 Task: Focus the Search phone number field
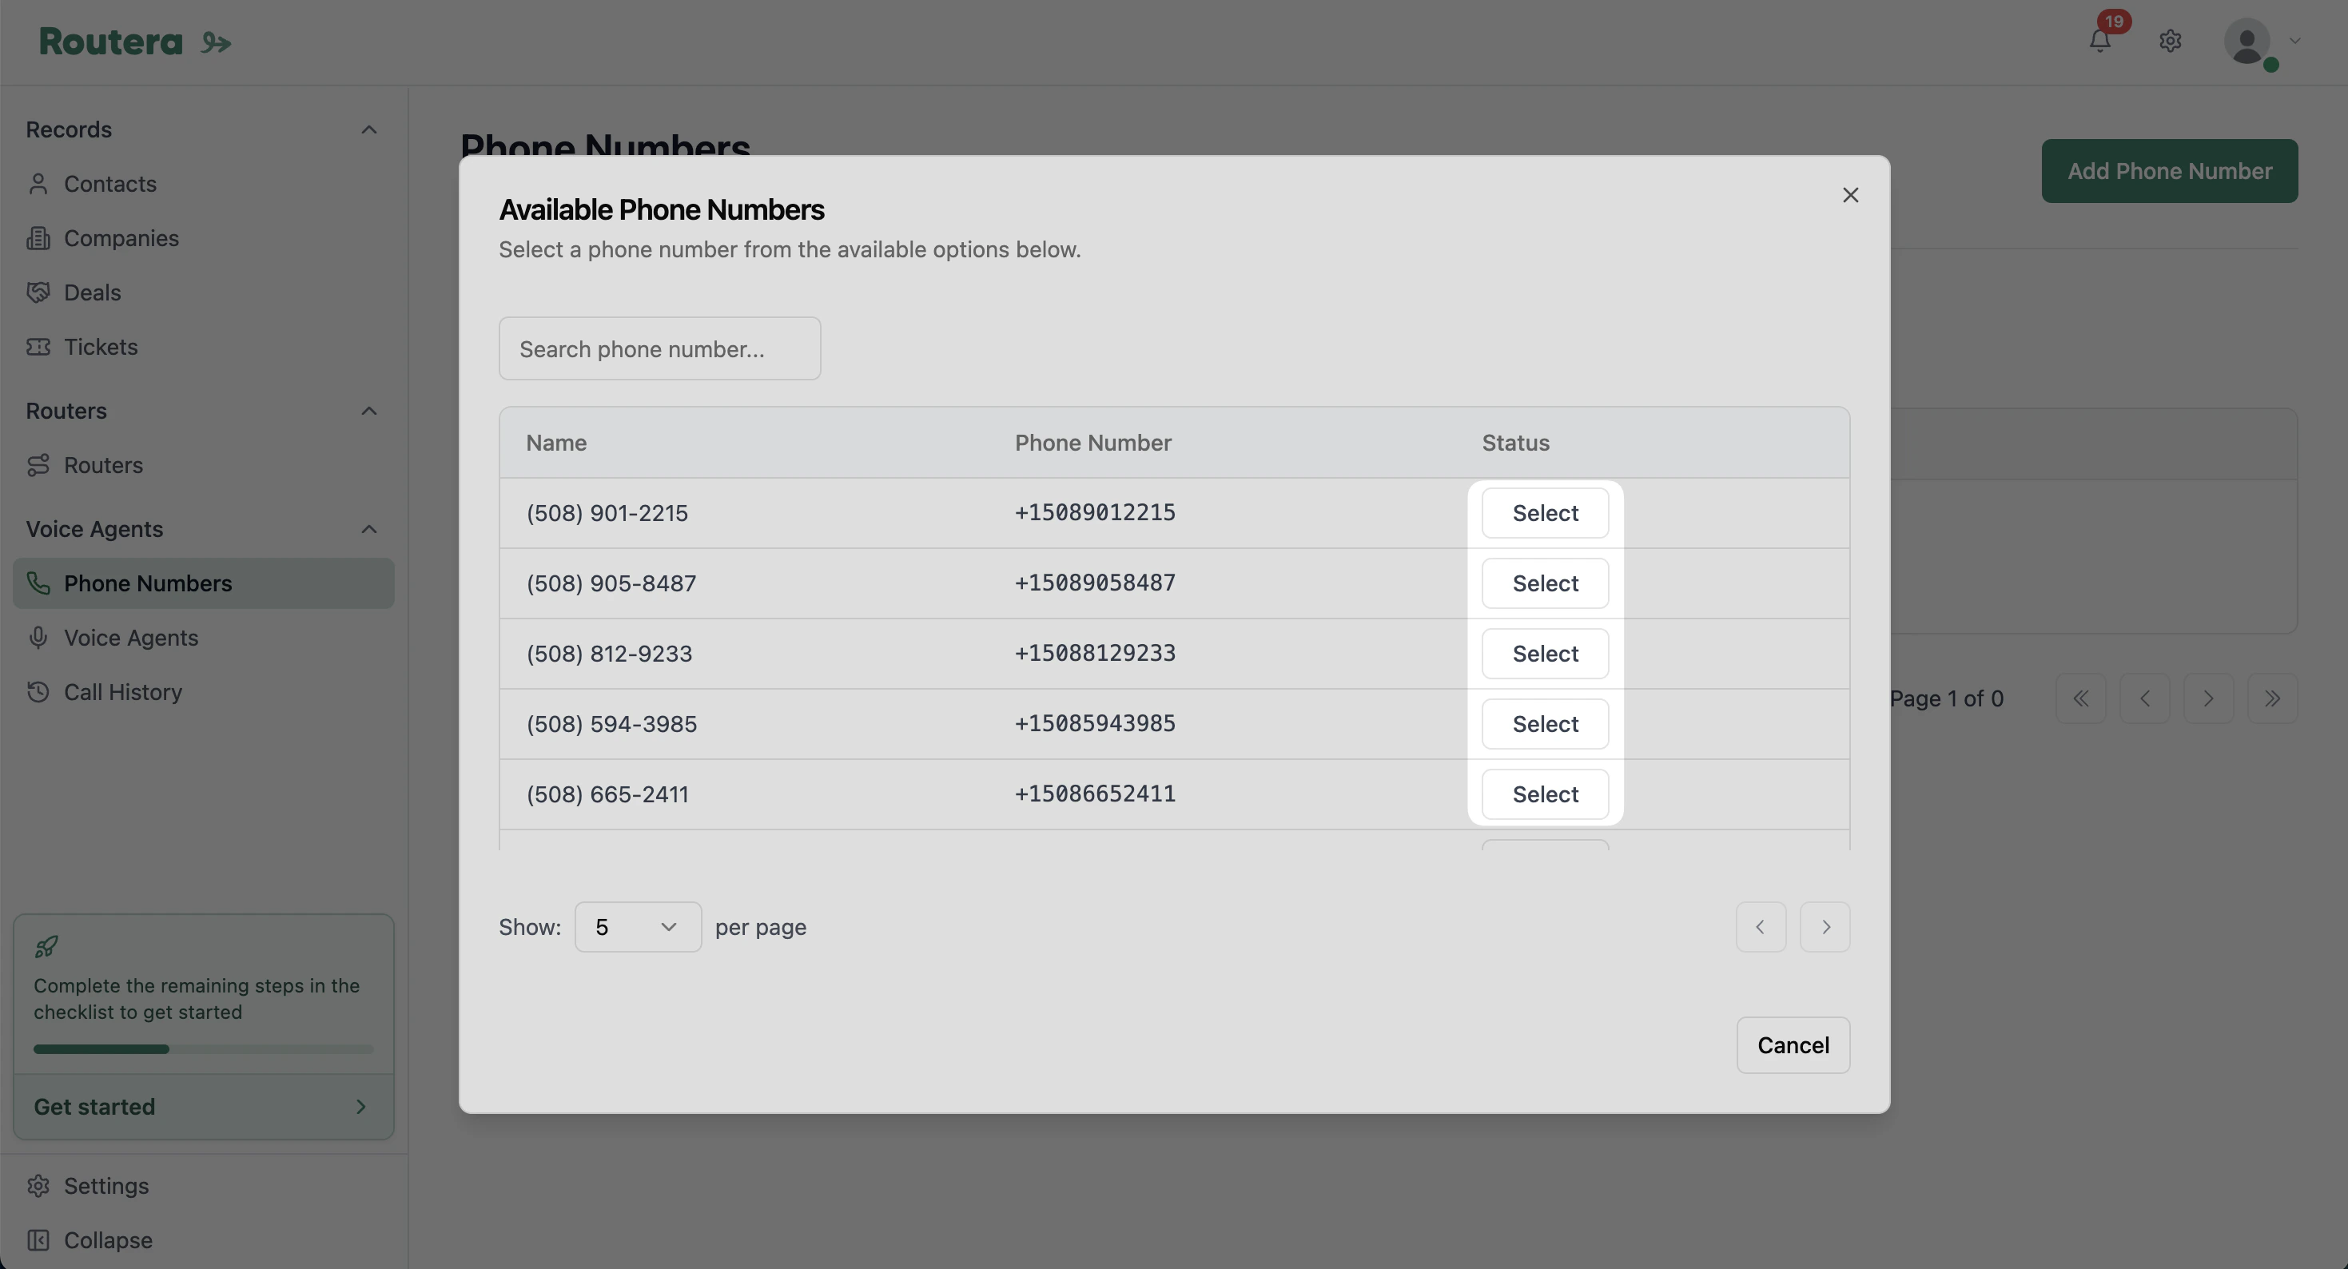click(x=660, y=349)
